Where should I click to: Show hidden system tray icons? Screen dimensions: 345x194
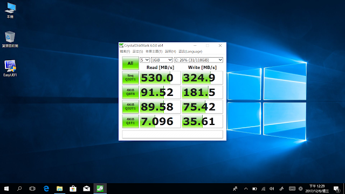point(246,189)
